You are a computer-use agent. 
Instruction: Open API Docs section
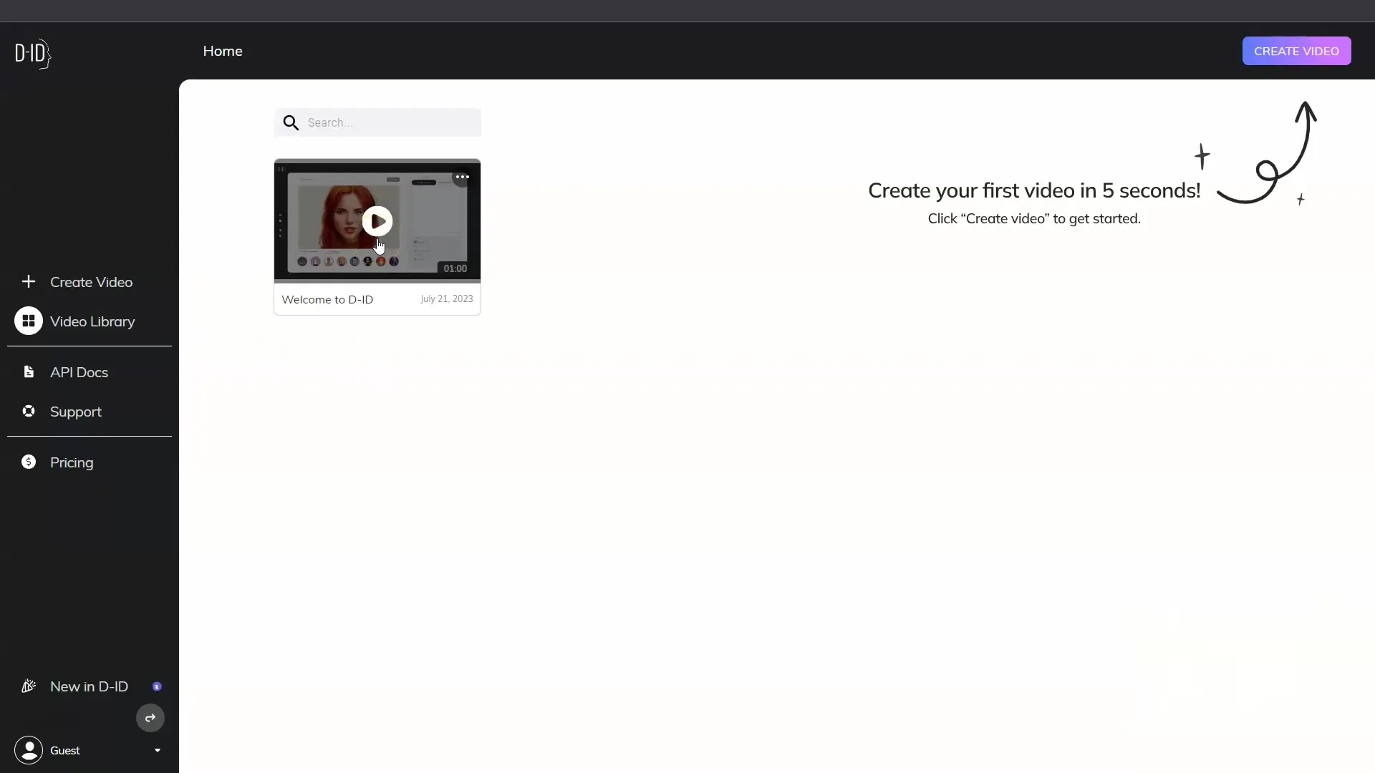(x=78, y=371)
